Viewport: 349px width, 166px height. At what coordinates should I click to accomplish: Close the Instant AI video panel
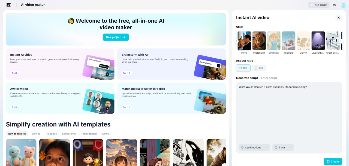click(x=338, y=18)
